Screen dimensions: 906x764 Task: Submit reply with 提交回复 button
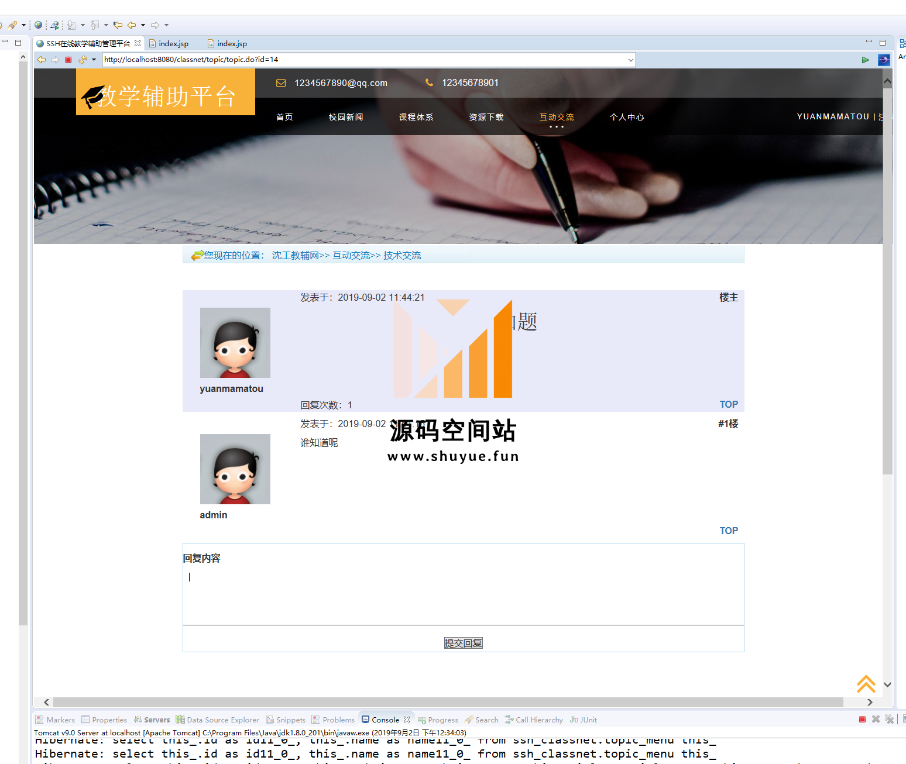click(463, 643)
